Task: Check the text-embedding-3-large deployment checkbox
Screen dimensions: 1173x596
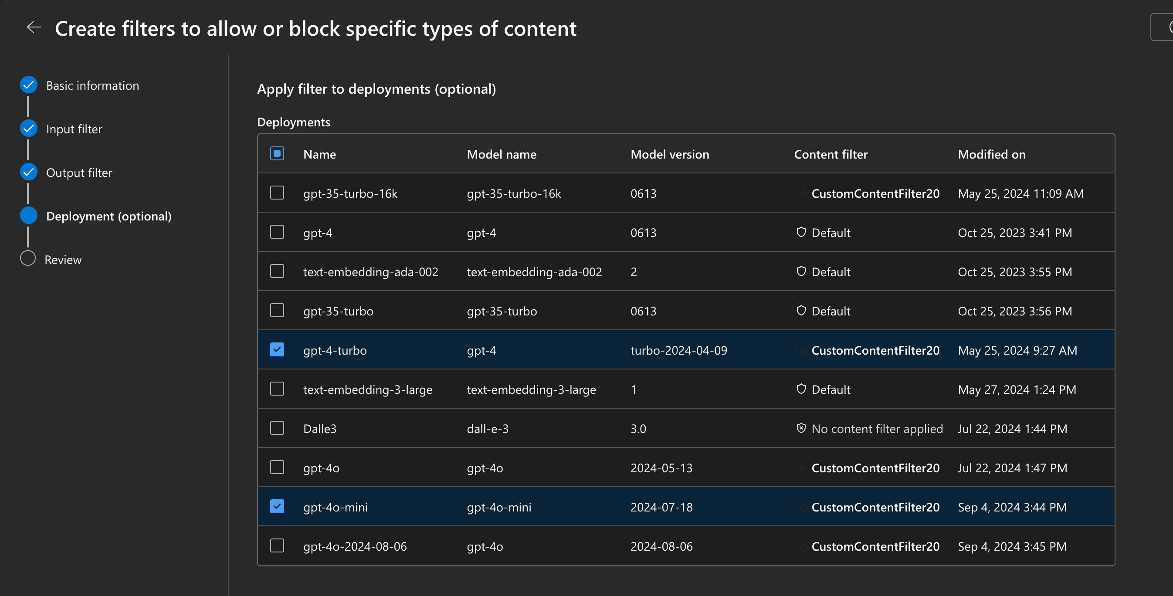Action: [277, 388]
